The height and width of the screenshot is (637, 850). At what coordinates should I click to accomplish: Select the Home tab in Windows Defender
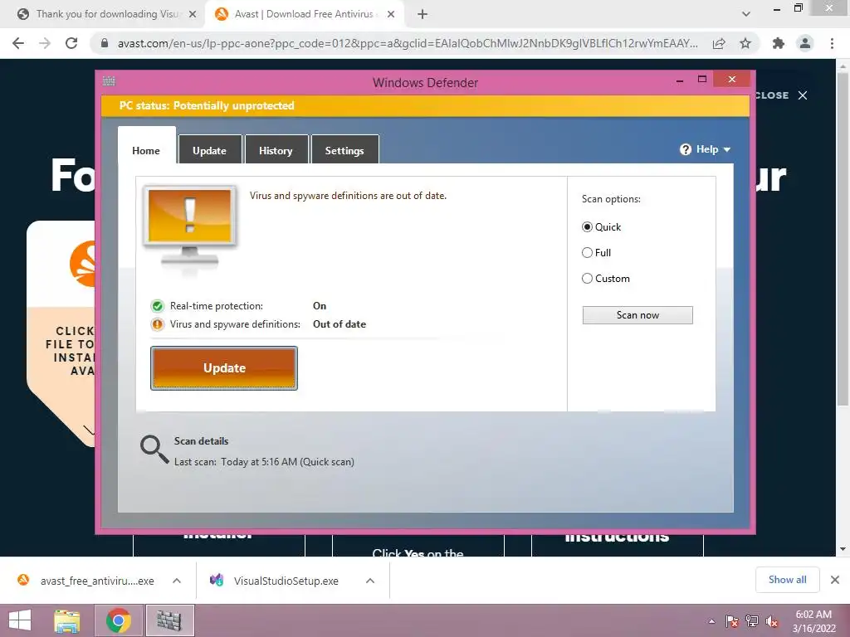[146, 148]
